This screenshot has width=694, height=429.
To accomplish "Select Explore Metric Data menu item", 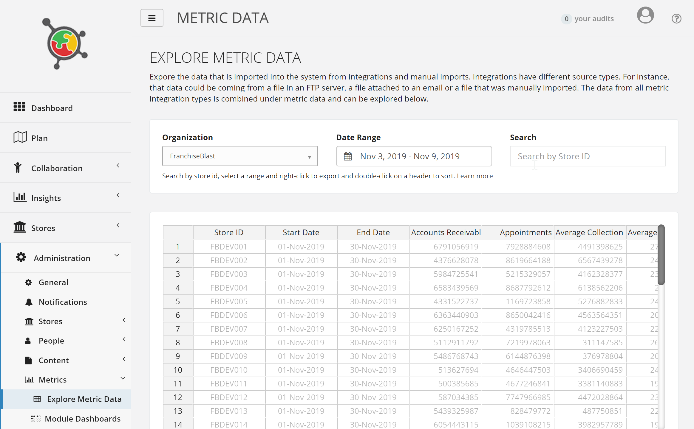I will pos(84,399).
